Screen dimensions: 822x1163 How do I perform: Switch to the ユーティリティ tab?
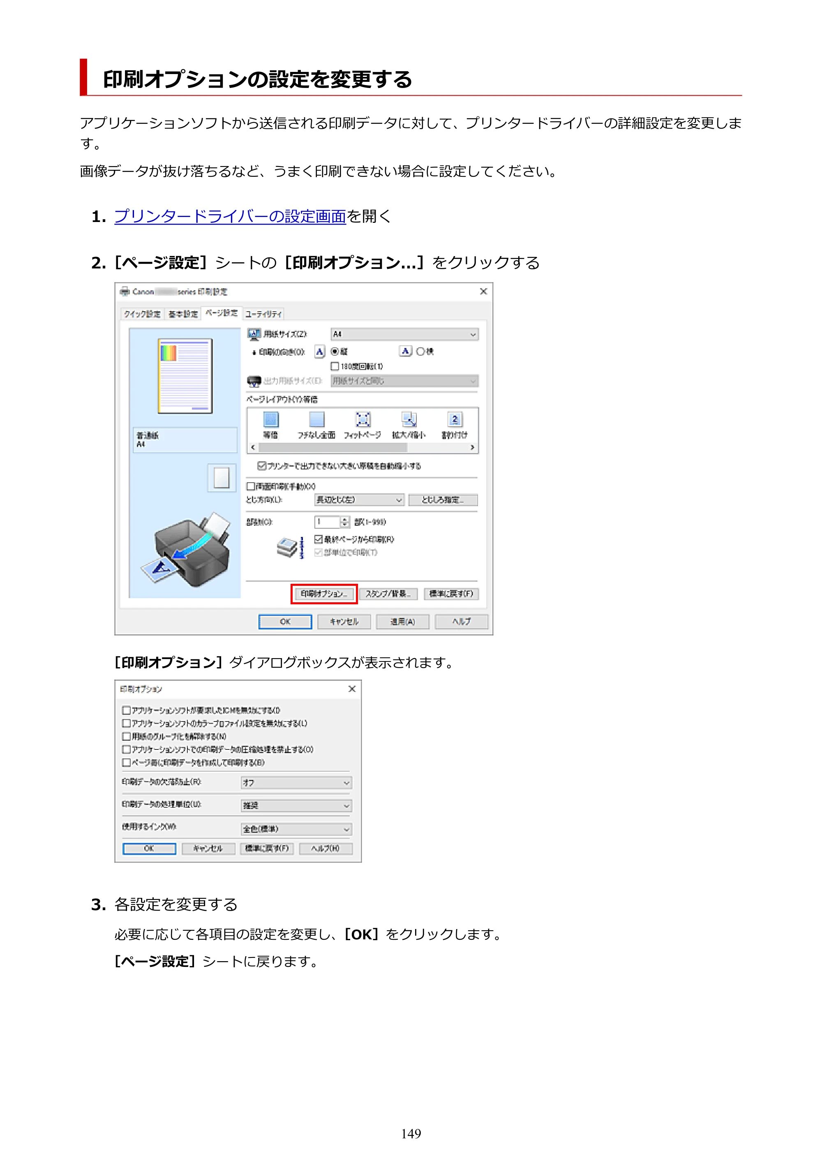click(263, 314)
